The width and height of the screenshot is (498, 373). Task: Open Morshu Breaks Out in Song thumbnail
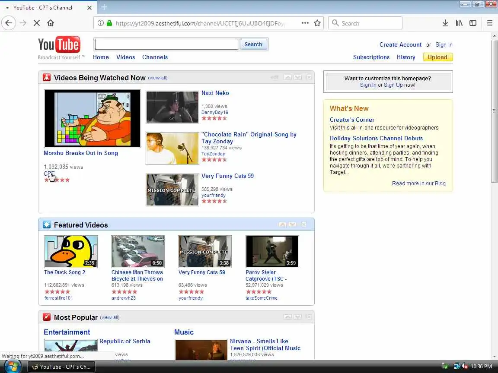pos(93,119)
